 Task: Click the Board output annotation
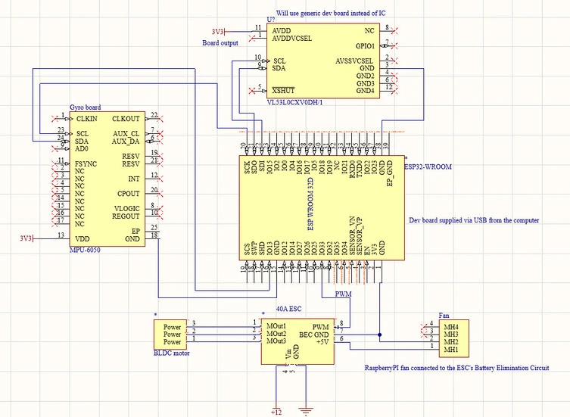pos(220,43)
